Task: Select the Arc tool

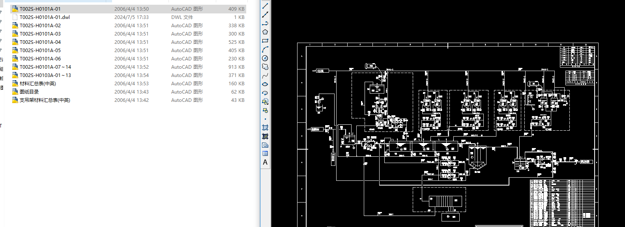Action: (265, 49)
